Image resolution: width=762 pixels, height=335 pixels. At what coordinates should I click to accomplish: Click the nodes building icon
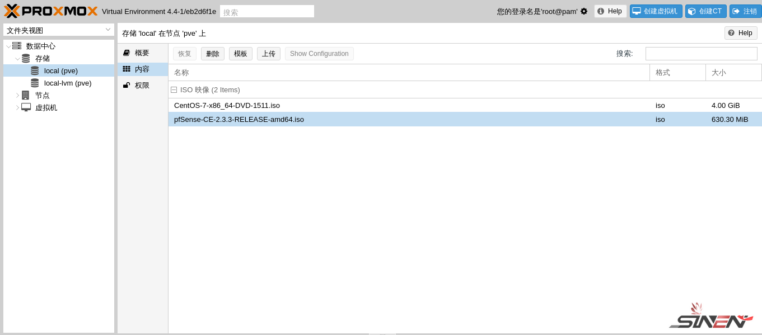click(x=25, y=95)
